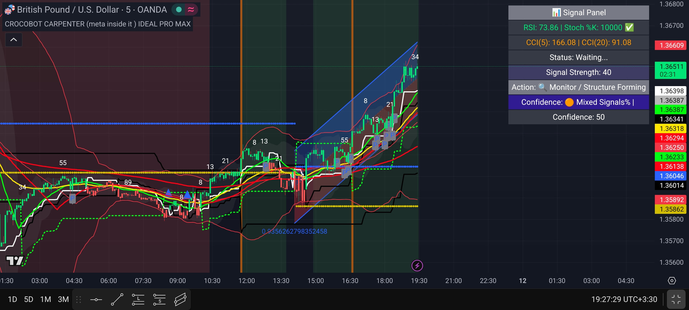689x310 pixels.
Task: Select the 3M date range
Action: point(64,300)
